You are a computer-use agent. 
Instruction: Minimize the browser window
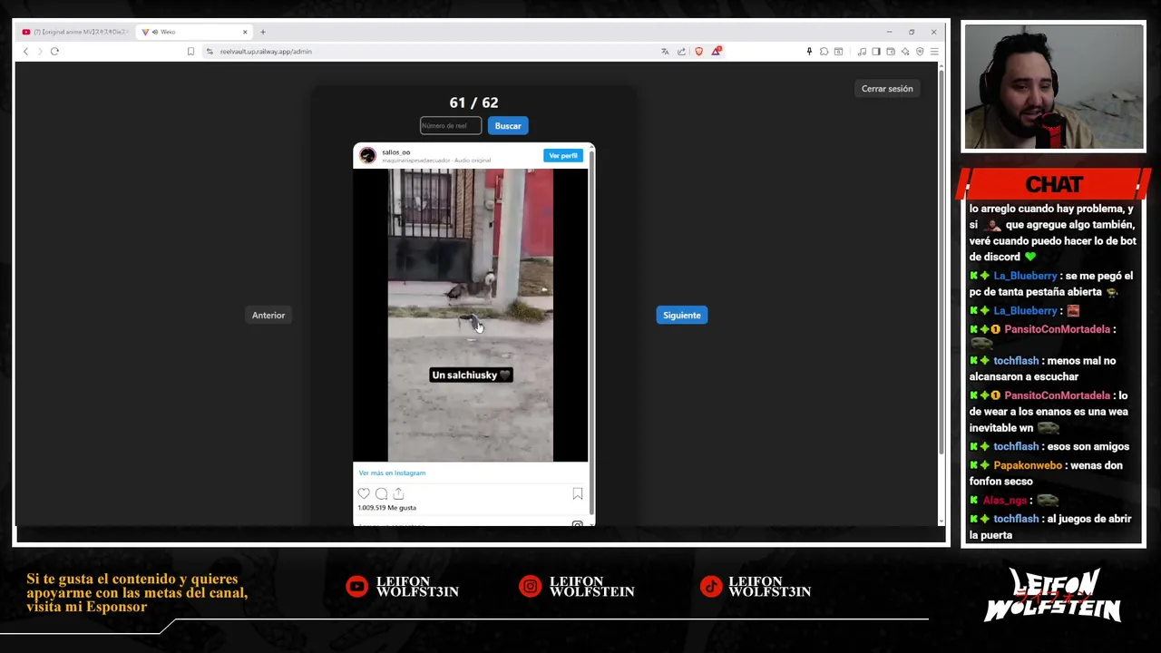pos(889,32)
